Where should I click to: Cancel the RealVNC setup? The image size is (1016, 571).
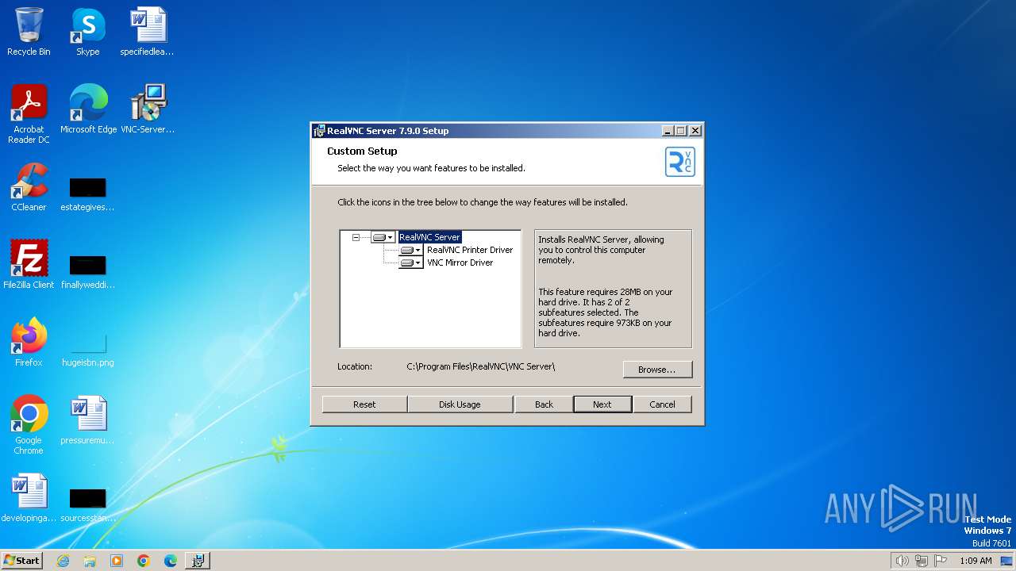pyautogui.click(x=662, y=404)
